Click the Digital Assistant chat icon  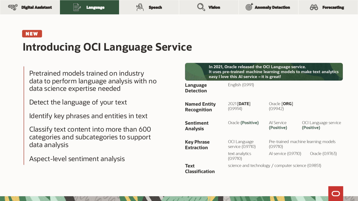(x=13, y=7)
